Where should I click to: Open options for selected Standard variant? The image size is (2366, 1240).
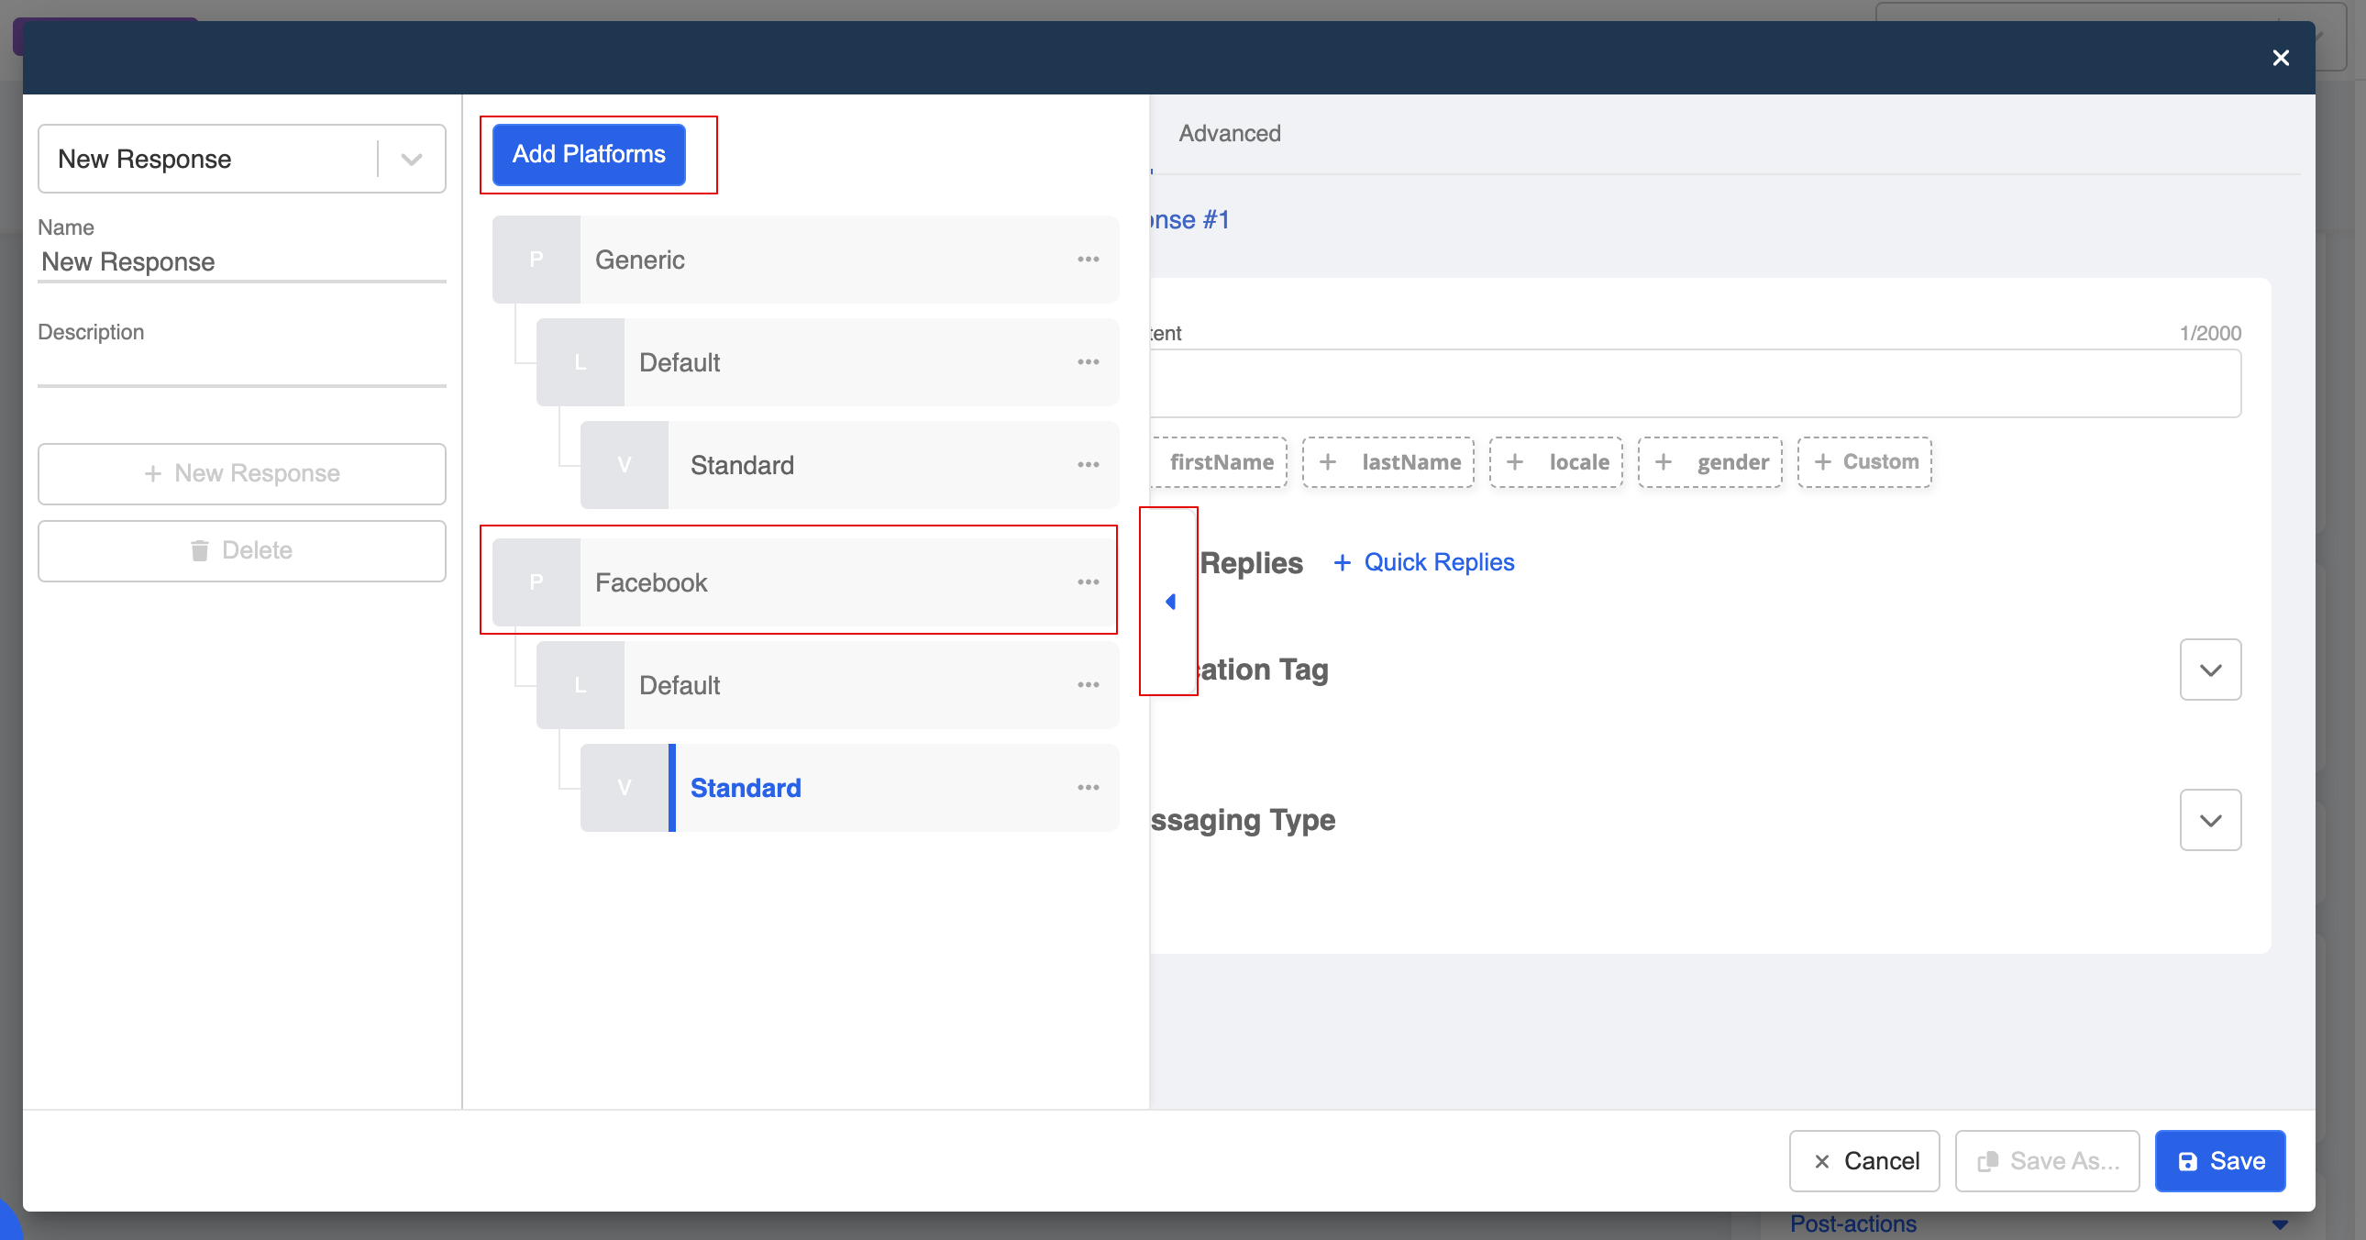pyautogui.click(x=1088, y=788)
